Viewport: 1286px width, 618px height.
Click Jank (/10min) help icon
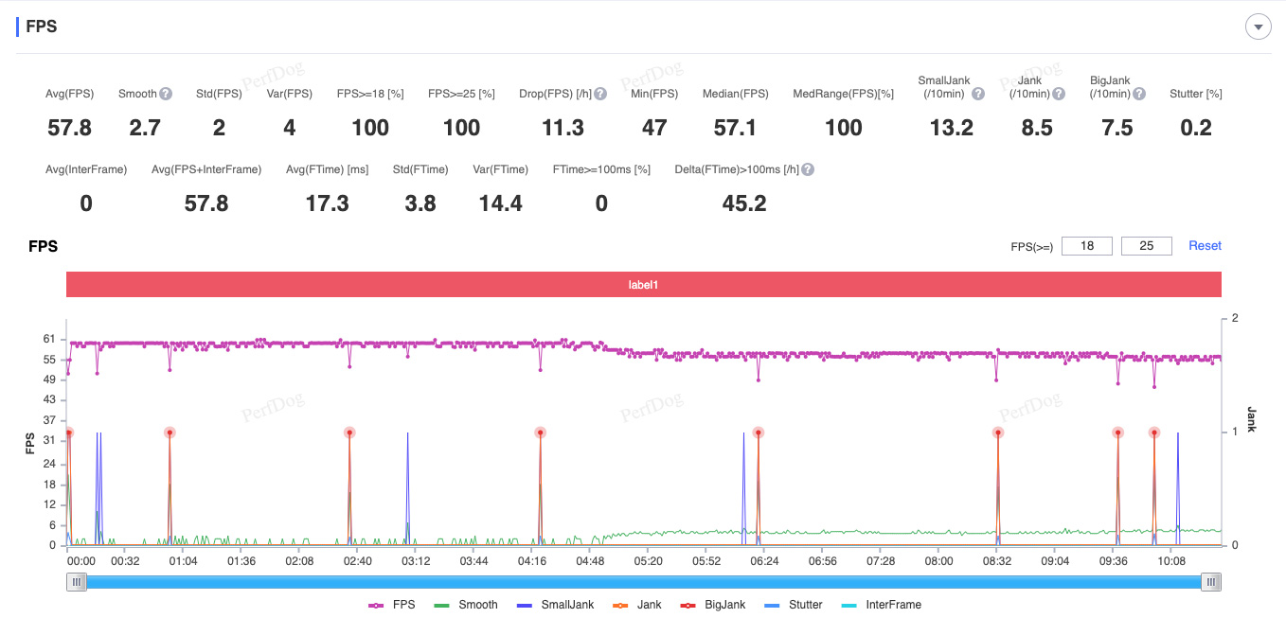tap(1059, 94)
